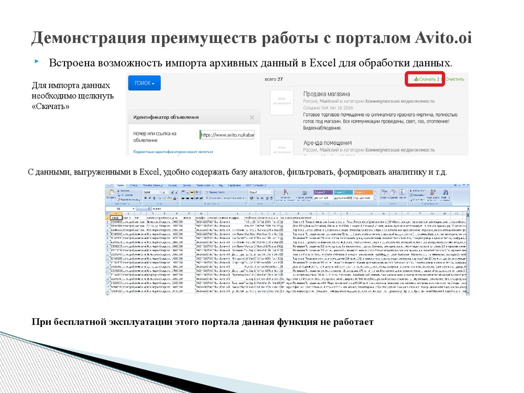This screenshot has height=393, width=524.
Task: Click the Middle Align icon
Action: pyautogui.click(x=187, y=192)
